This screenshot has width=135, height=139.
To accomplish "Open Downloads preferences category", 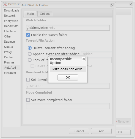I will (x=11, y=10).
